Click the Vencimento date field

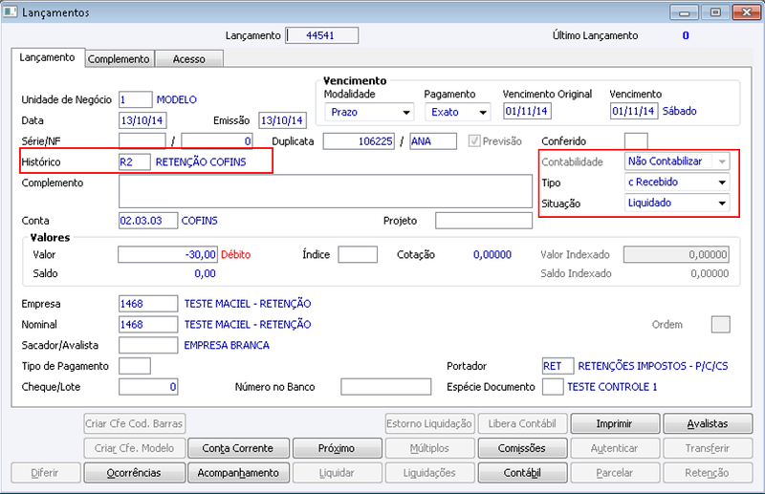(x=634, y=111)
